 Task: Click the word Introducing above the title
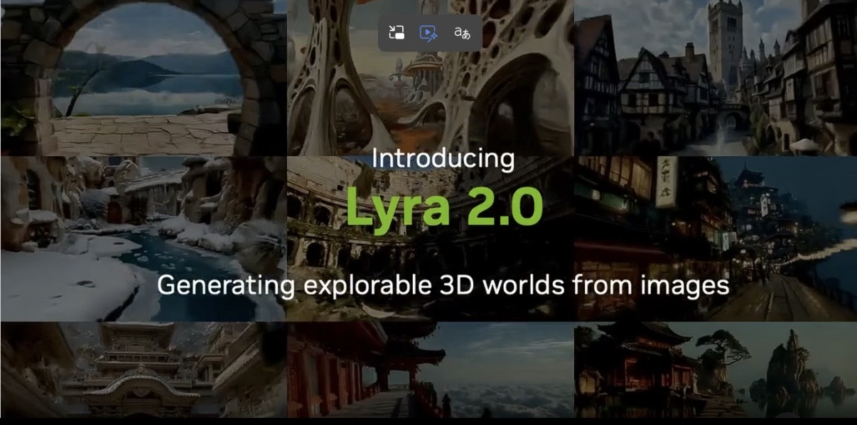tap(443, 158)
